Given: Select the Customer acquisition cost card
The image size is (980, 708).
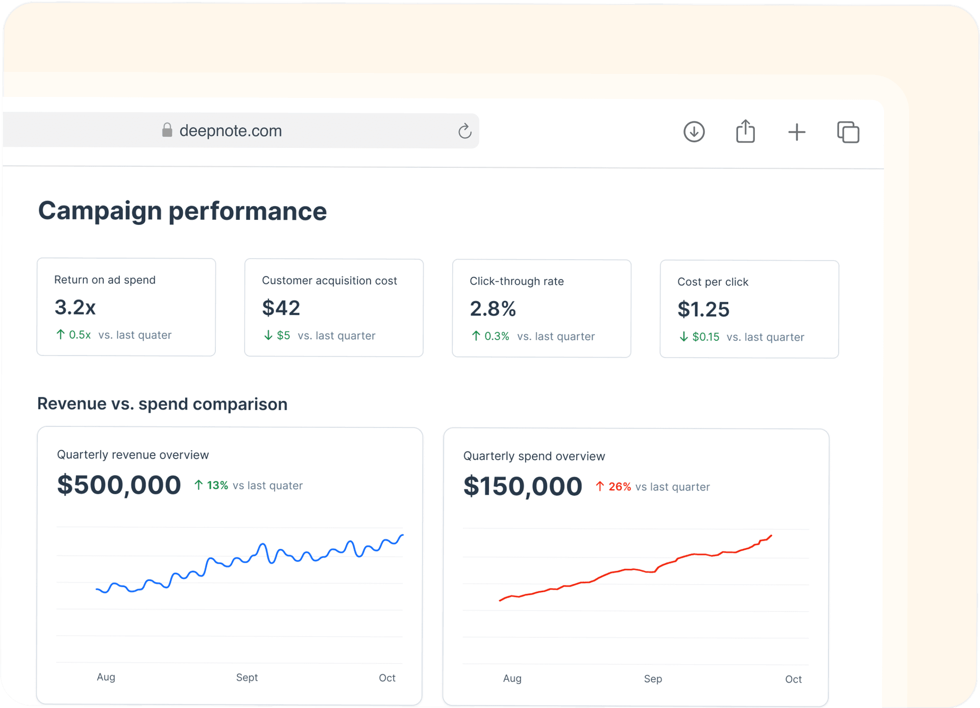Looking at the screenshot, I should click(333, 308).
